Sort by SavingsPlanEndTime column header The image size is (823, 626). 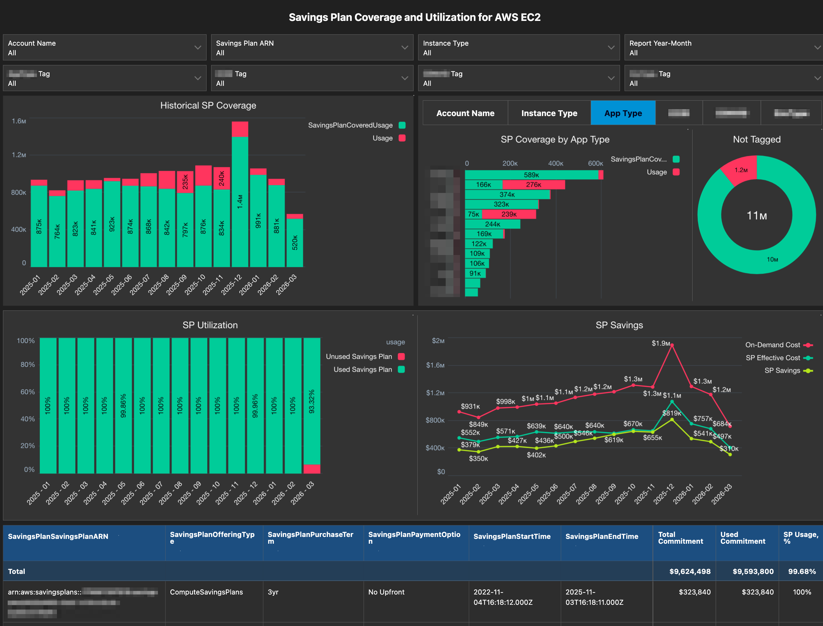point(607,543)
